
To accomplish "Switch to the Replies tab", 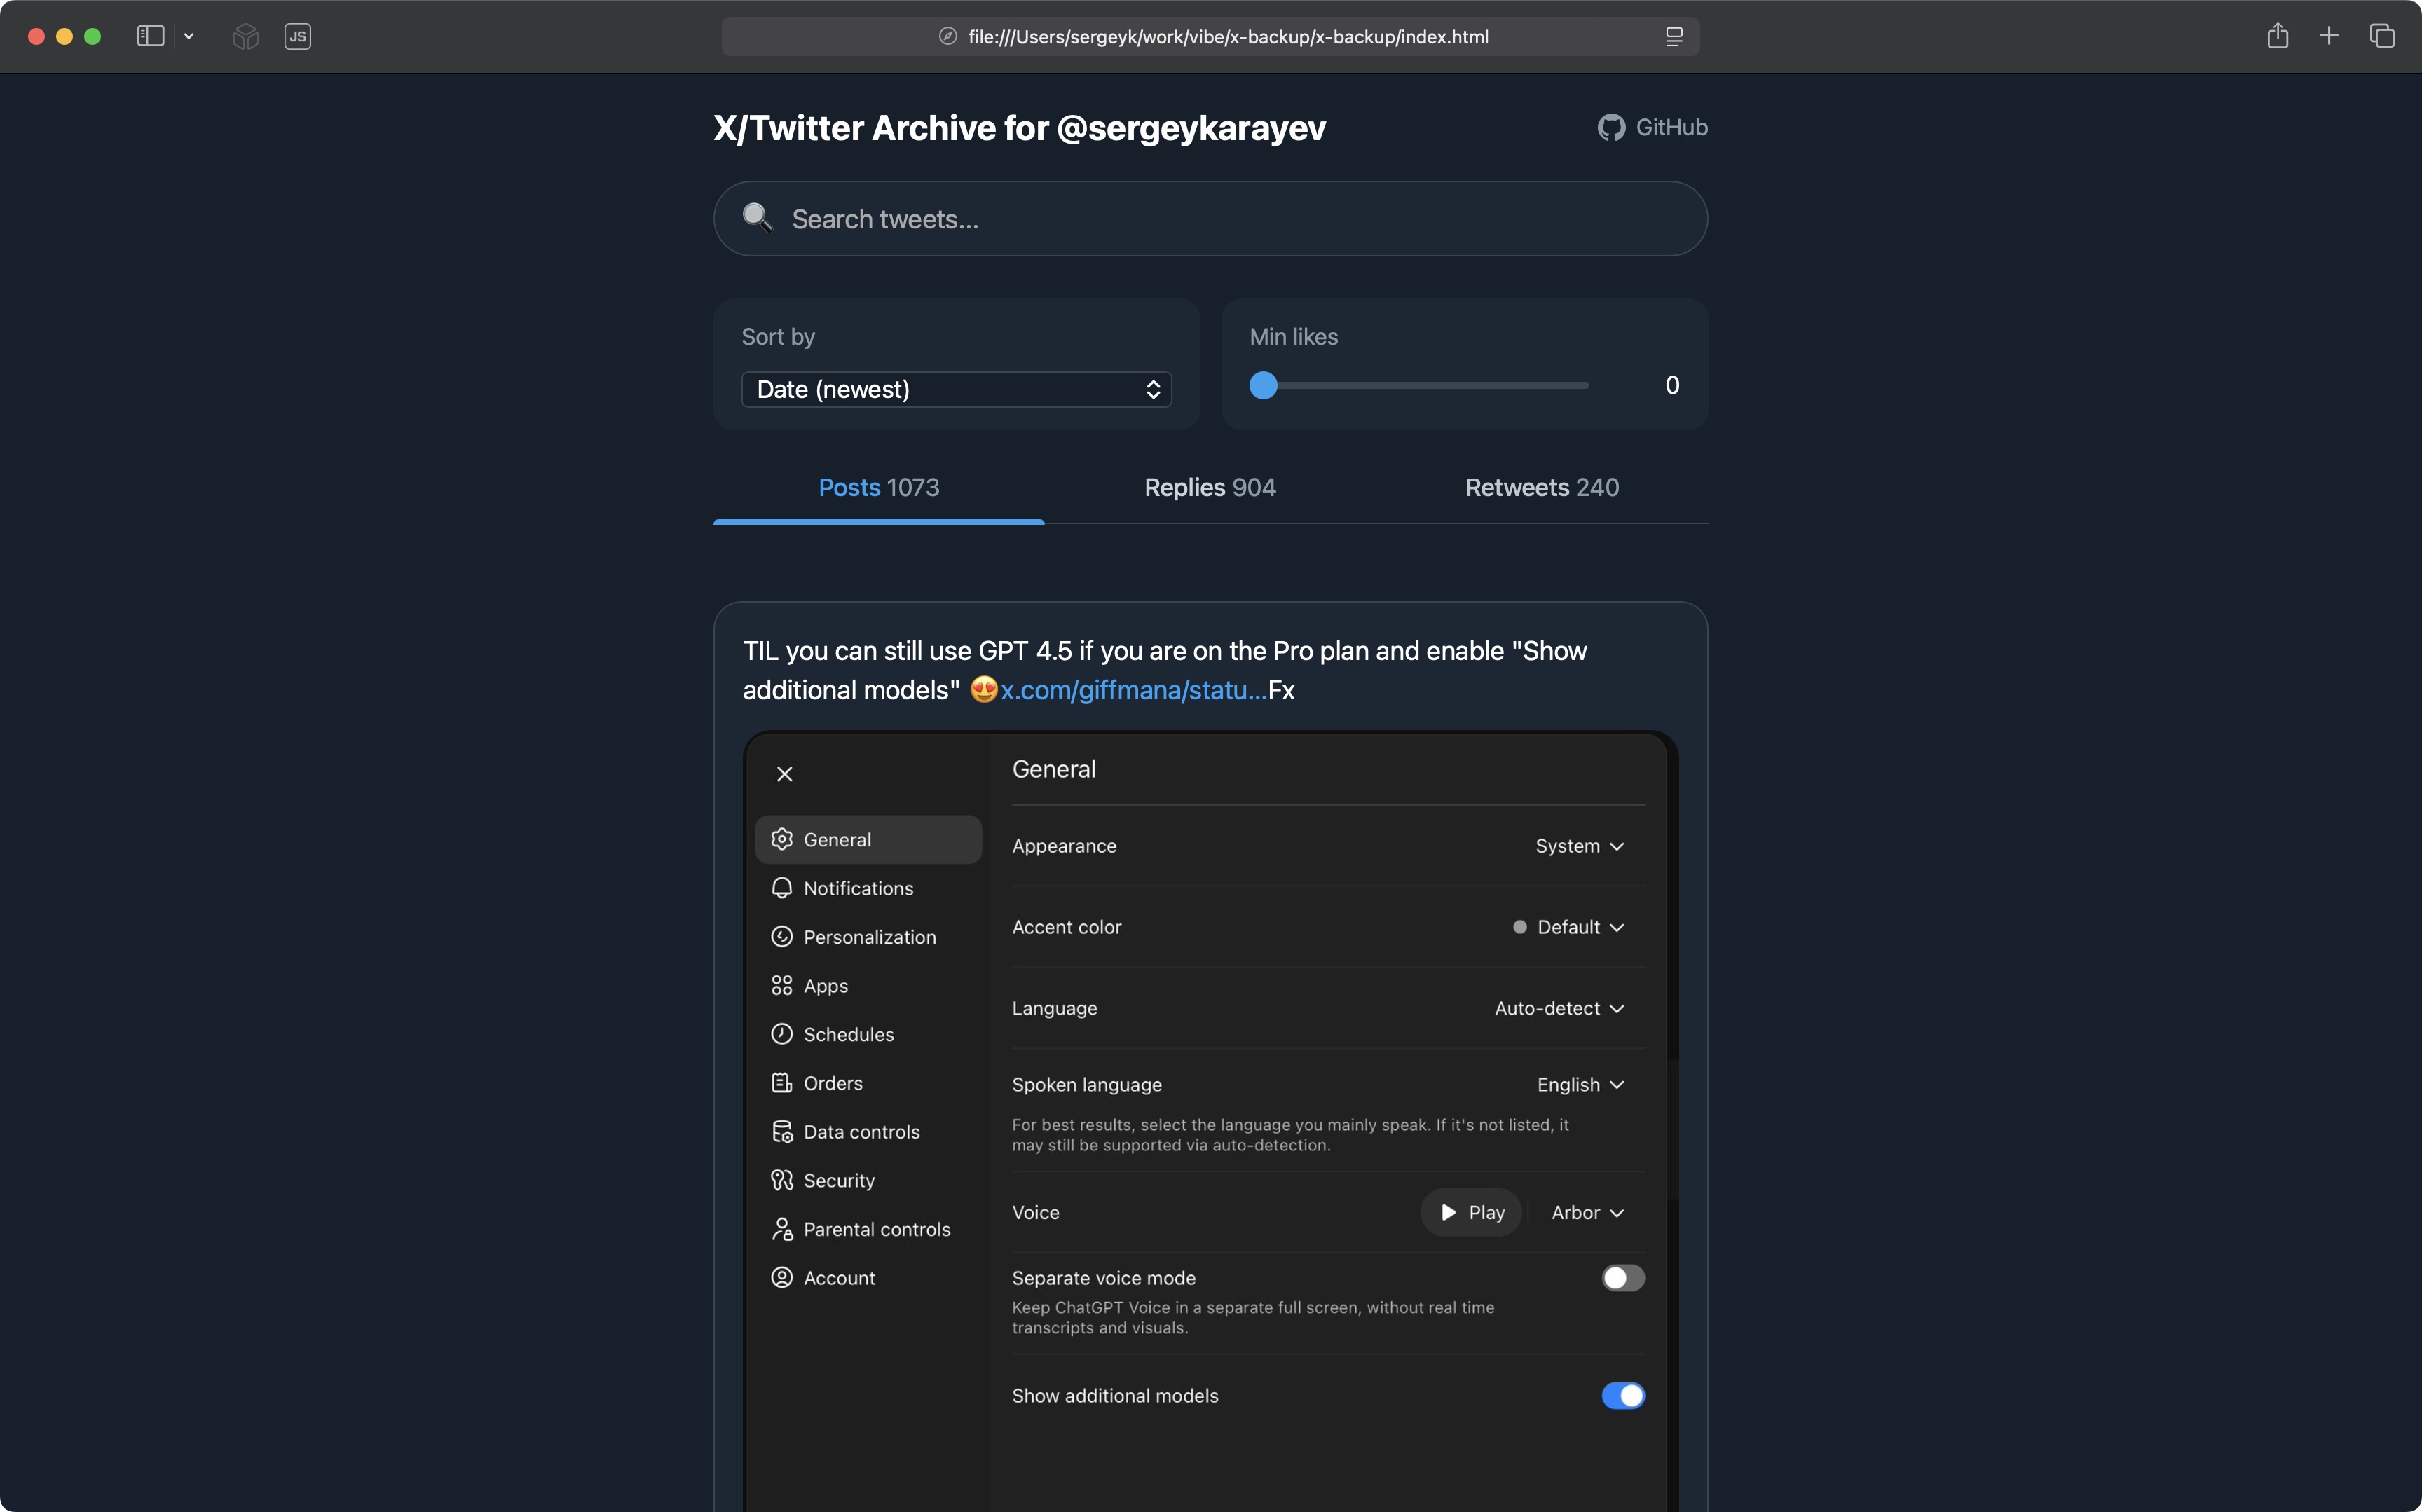I will click(1209, 487).
